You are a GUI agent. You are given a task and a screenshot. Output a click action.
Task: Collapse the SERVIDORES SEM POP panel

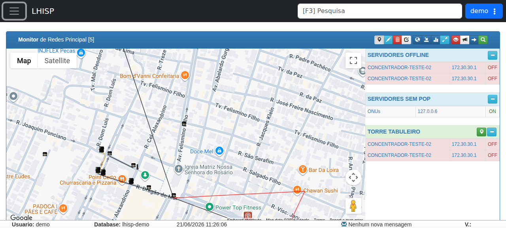492,99
